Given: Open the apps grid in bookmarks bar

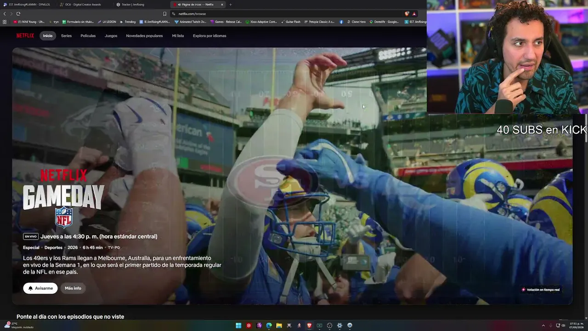Looking at the screenshot, I should [x=5, y=22].
